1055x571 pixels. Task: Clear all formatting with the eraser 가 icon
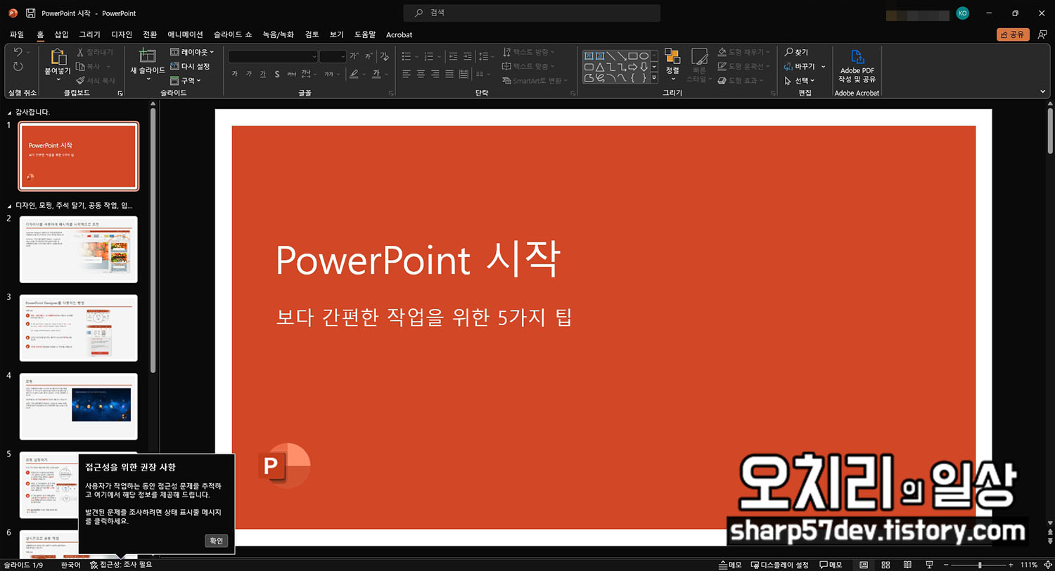tap(384, 56)
